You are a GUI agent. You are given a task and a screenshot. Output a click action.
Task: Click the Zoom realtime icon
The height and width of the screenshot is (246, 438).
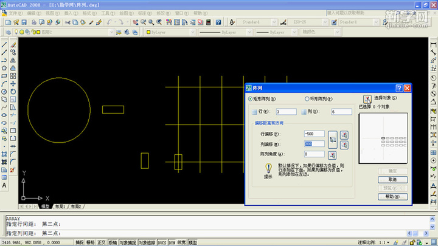tap(144, 22)
